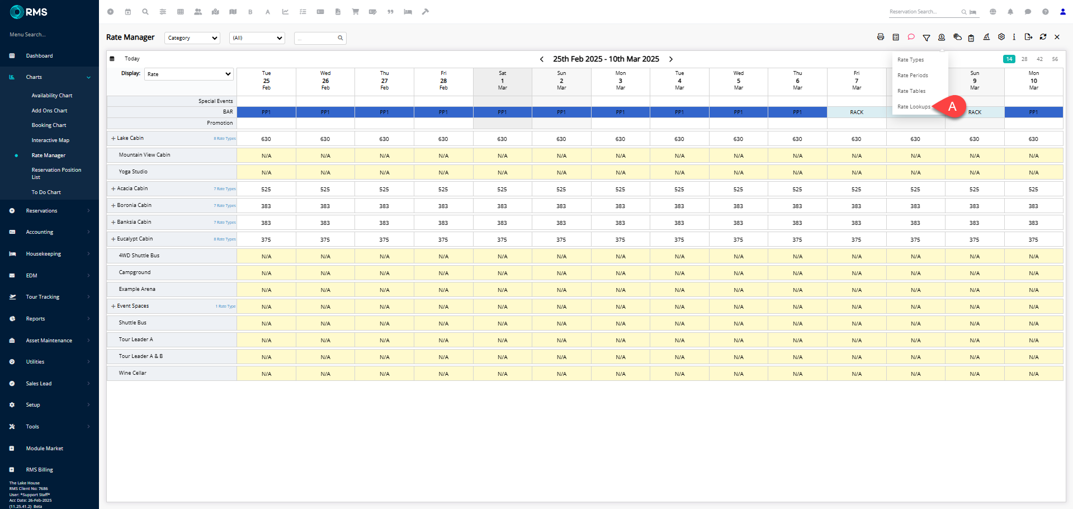This screenshot has width=1073, height=509.
Task: Open the gear options icon in Rate Manager
Action: (x=1001, y=37)
